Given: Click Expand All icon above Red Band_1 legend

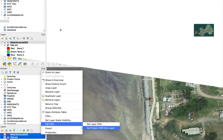Looking at the screenshot, I should [24, 38].
